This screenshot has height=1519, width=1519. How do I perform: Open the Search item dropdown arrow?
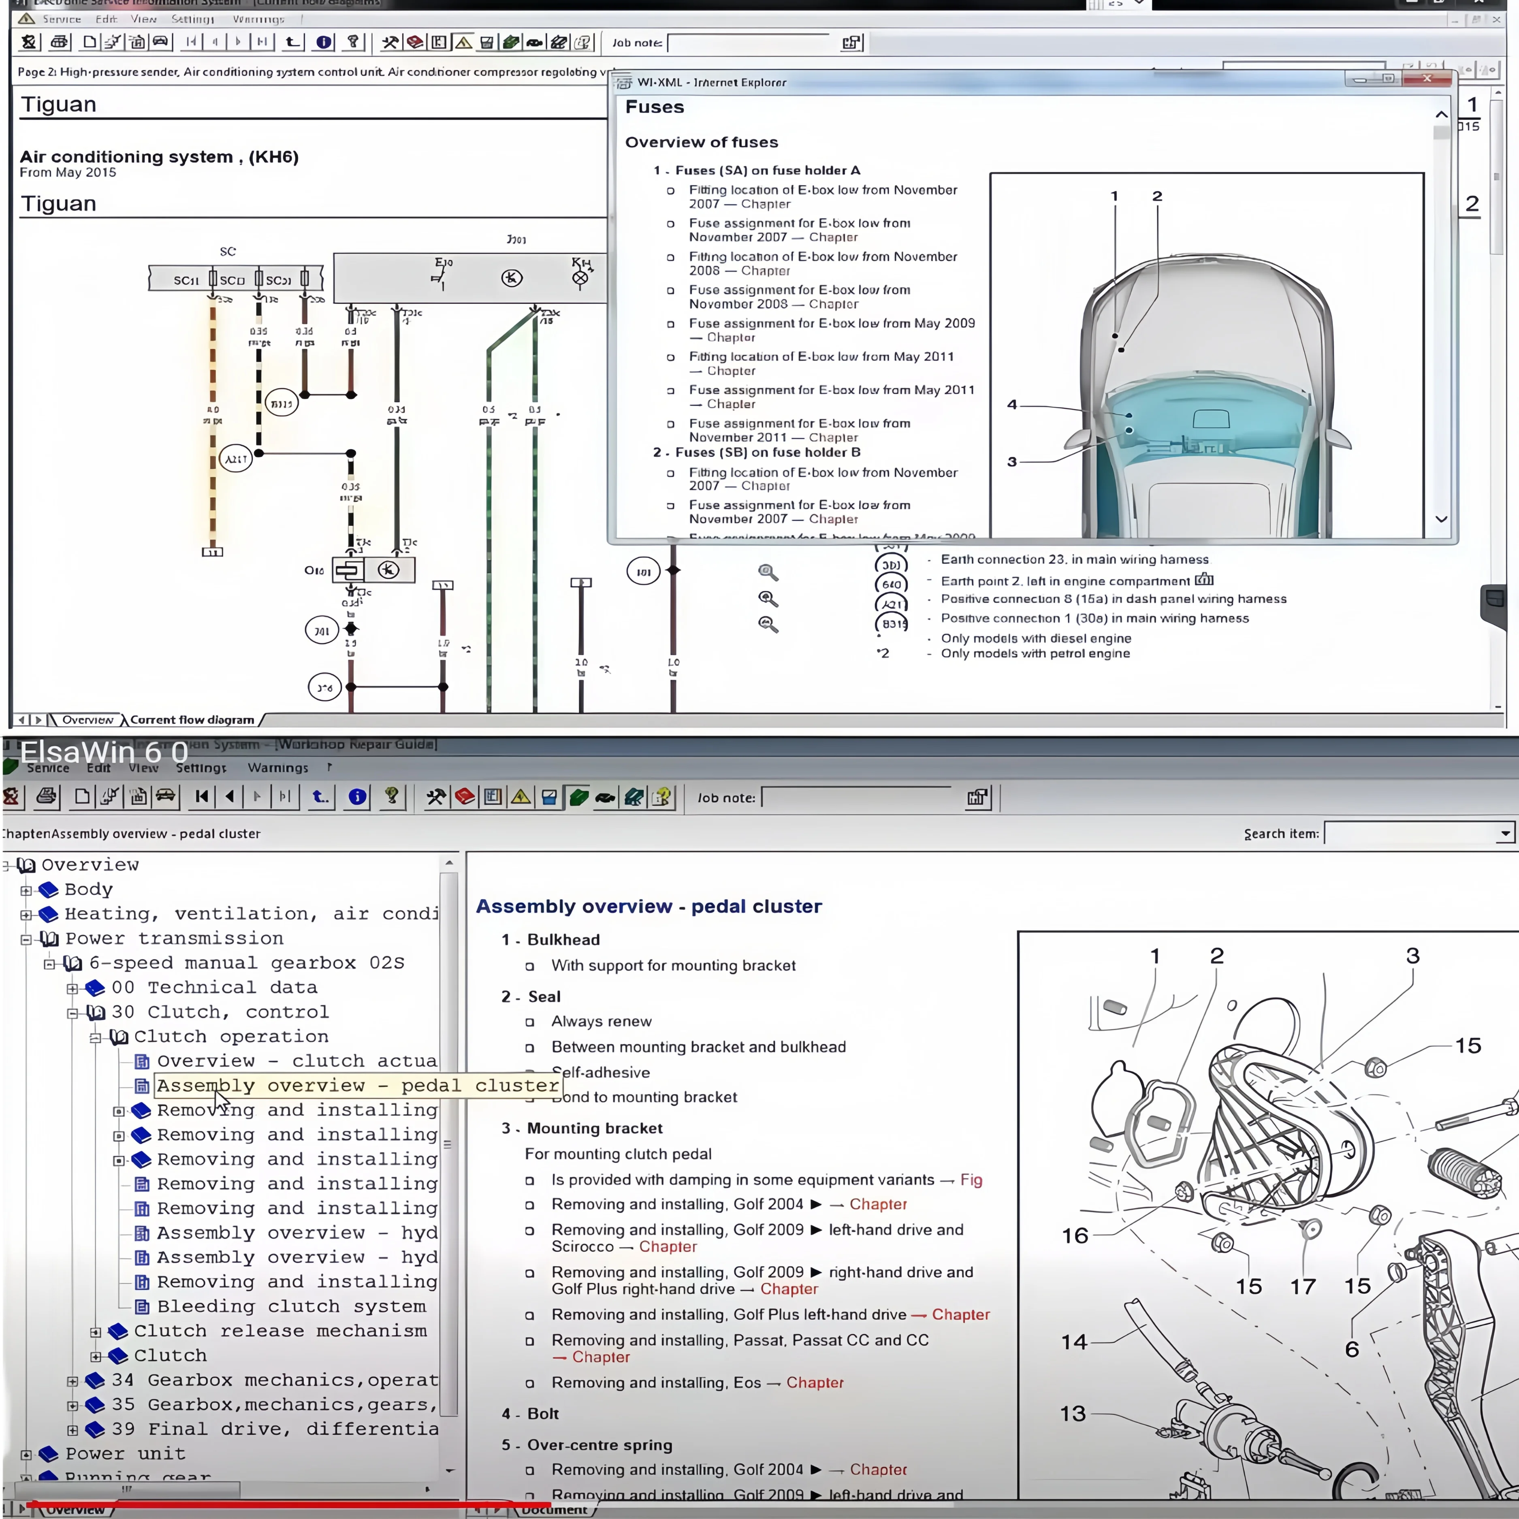(x=1506, y=833)
